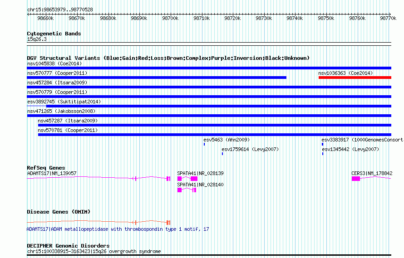Click the red nsv1036363 loss variant bar
Screen dimensions: 404x258
pyautogui.click(x=355, y=78)
